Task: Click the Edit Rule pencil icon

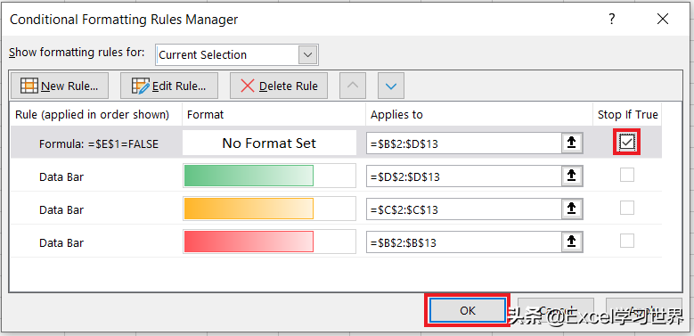Action: (141, 86)
